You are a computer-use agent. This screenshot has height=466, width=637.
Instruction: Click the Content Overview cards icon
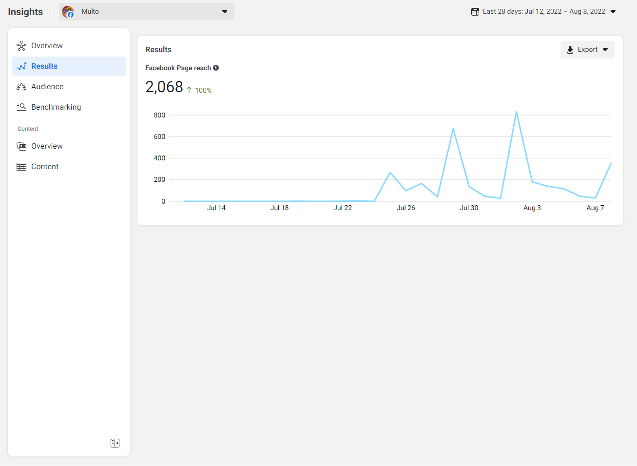(x=21, y=146)
